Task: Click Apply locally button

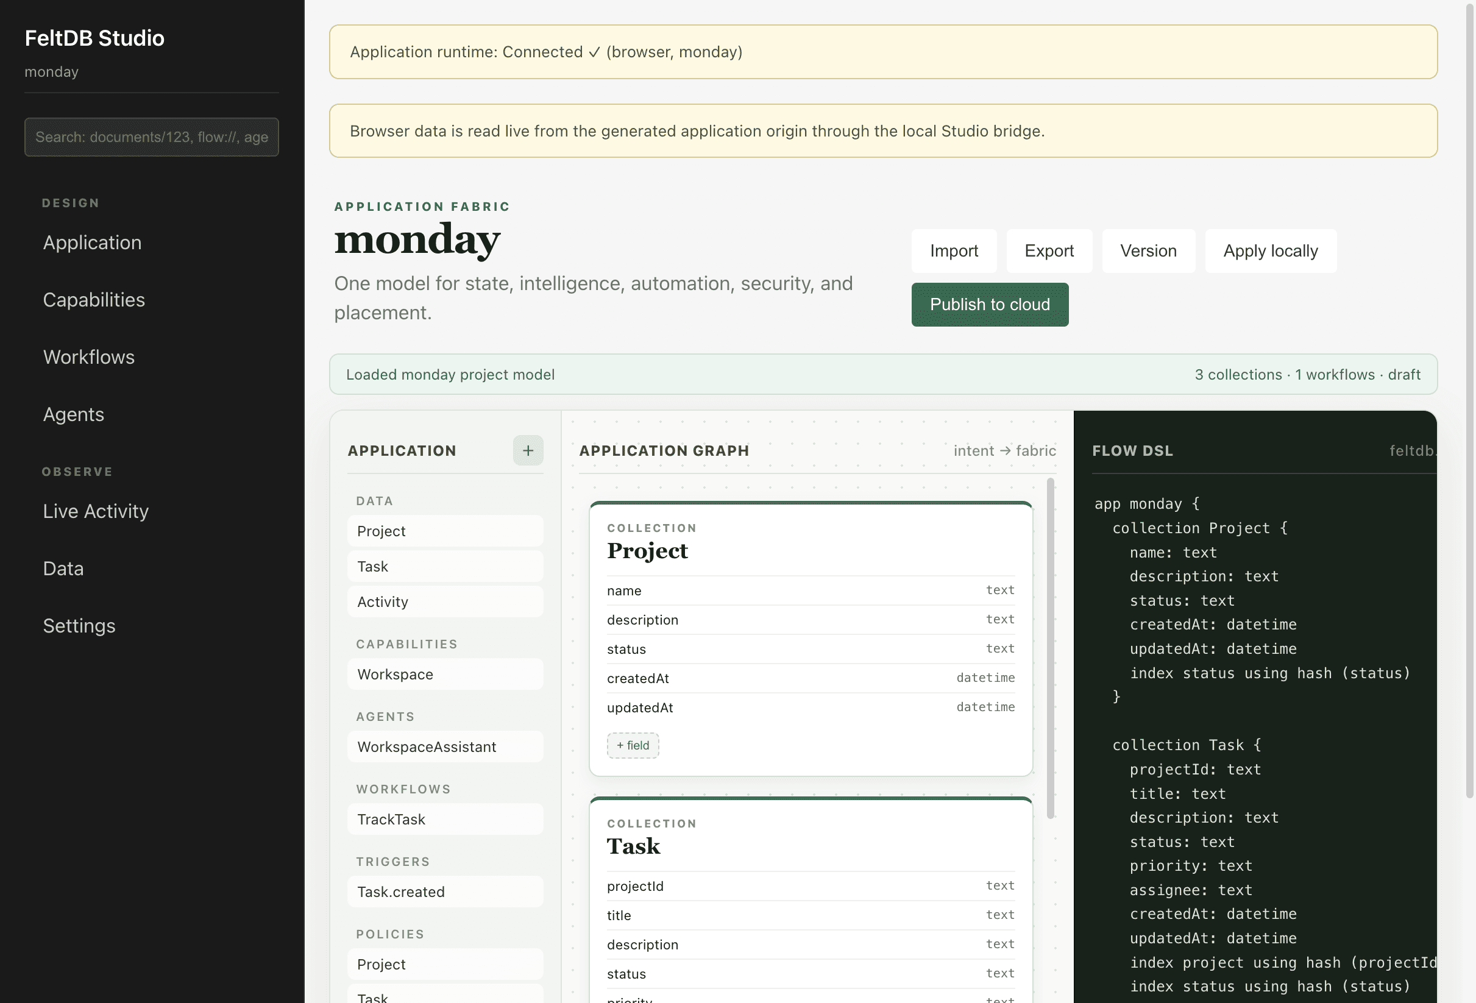Action: pyautogui.click(x=1270, y=251)
